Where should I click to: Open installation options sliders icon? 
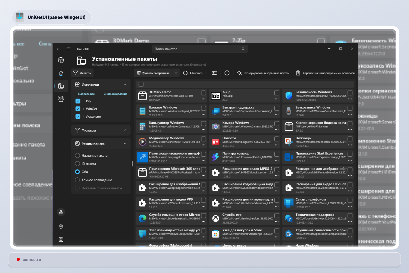pos(214,73)
